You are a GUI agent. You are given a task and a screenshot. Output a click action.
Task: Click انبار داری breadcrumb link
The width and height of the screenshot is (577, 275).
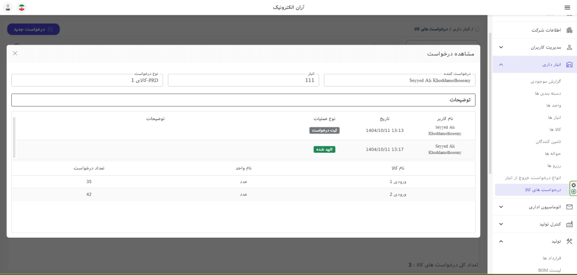(x=460, y=29)
